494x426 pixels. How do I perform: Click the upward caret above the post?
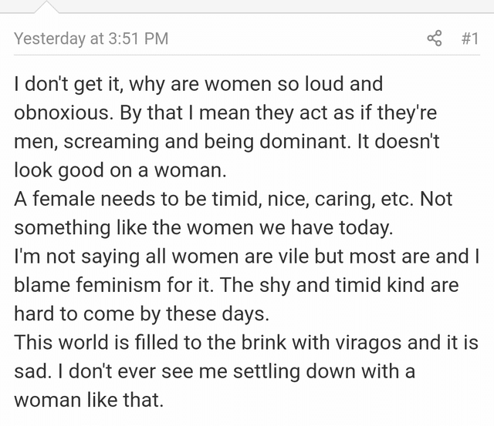coord(46,7)
